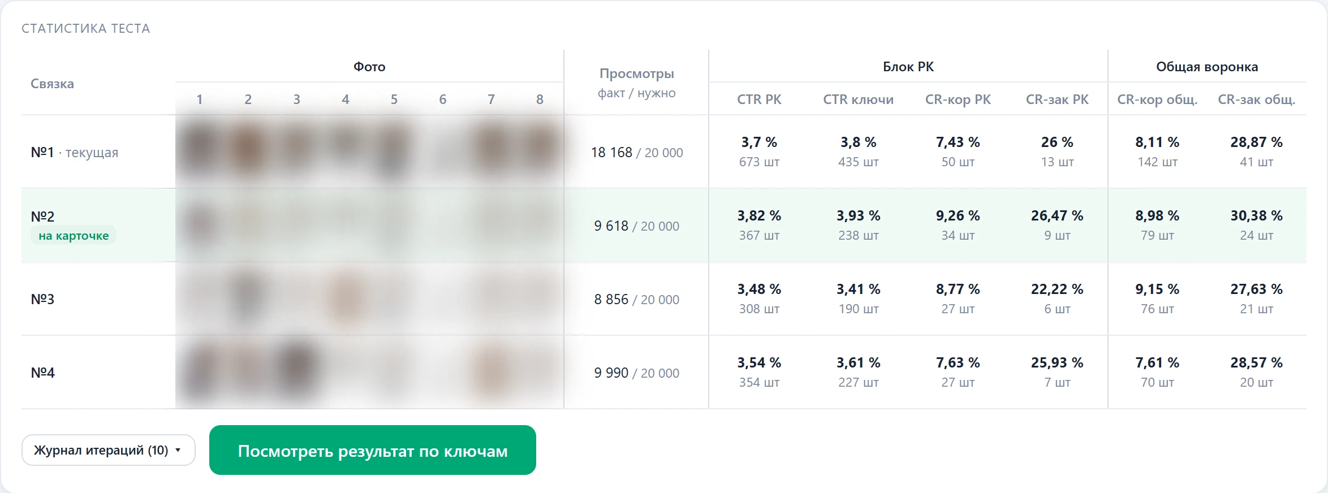Click the views value "8 856"
Image resolution: width=1328 pixels, height=493 pixels.
611,300
